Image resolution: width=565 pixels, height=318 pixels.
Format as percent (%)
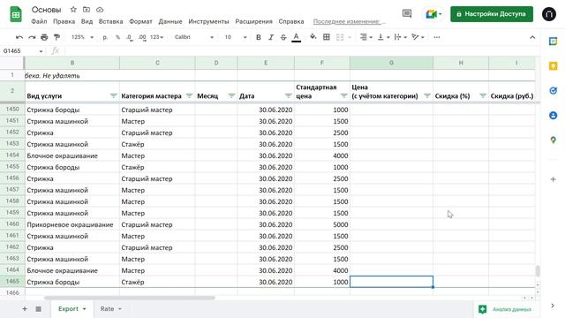117,37
